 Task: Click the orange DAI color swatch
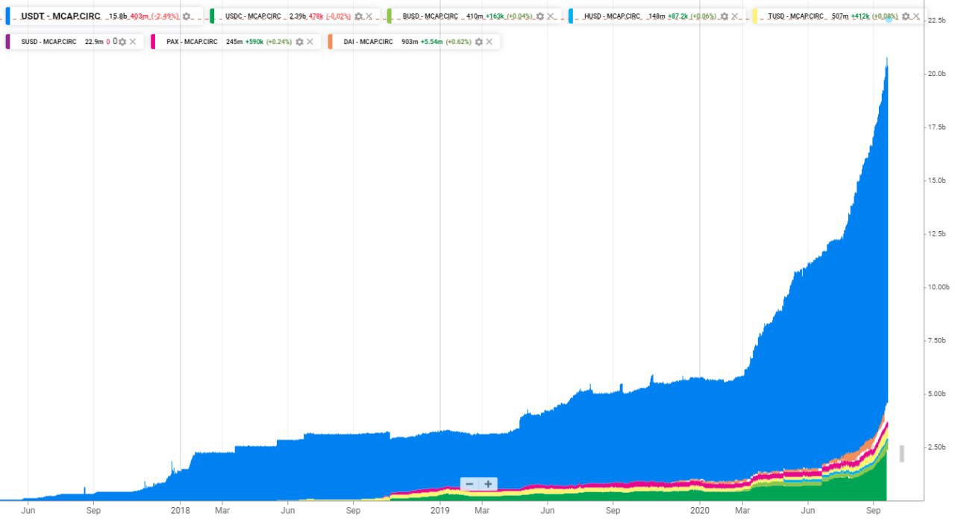click(330, 42)
